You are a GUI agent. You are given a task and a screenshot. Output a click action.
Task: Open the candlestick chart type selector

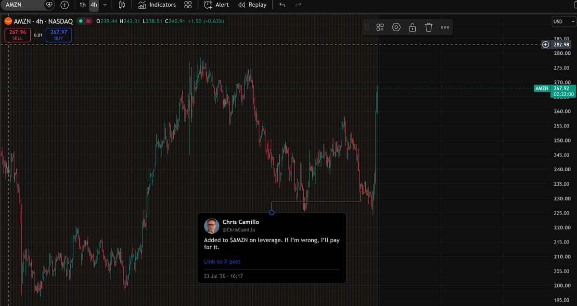pyautogui.click(x=122, y=5)
